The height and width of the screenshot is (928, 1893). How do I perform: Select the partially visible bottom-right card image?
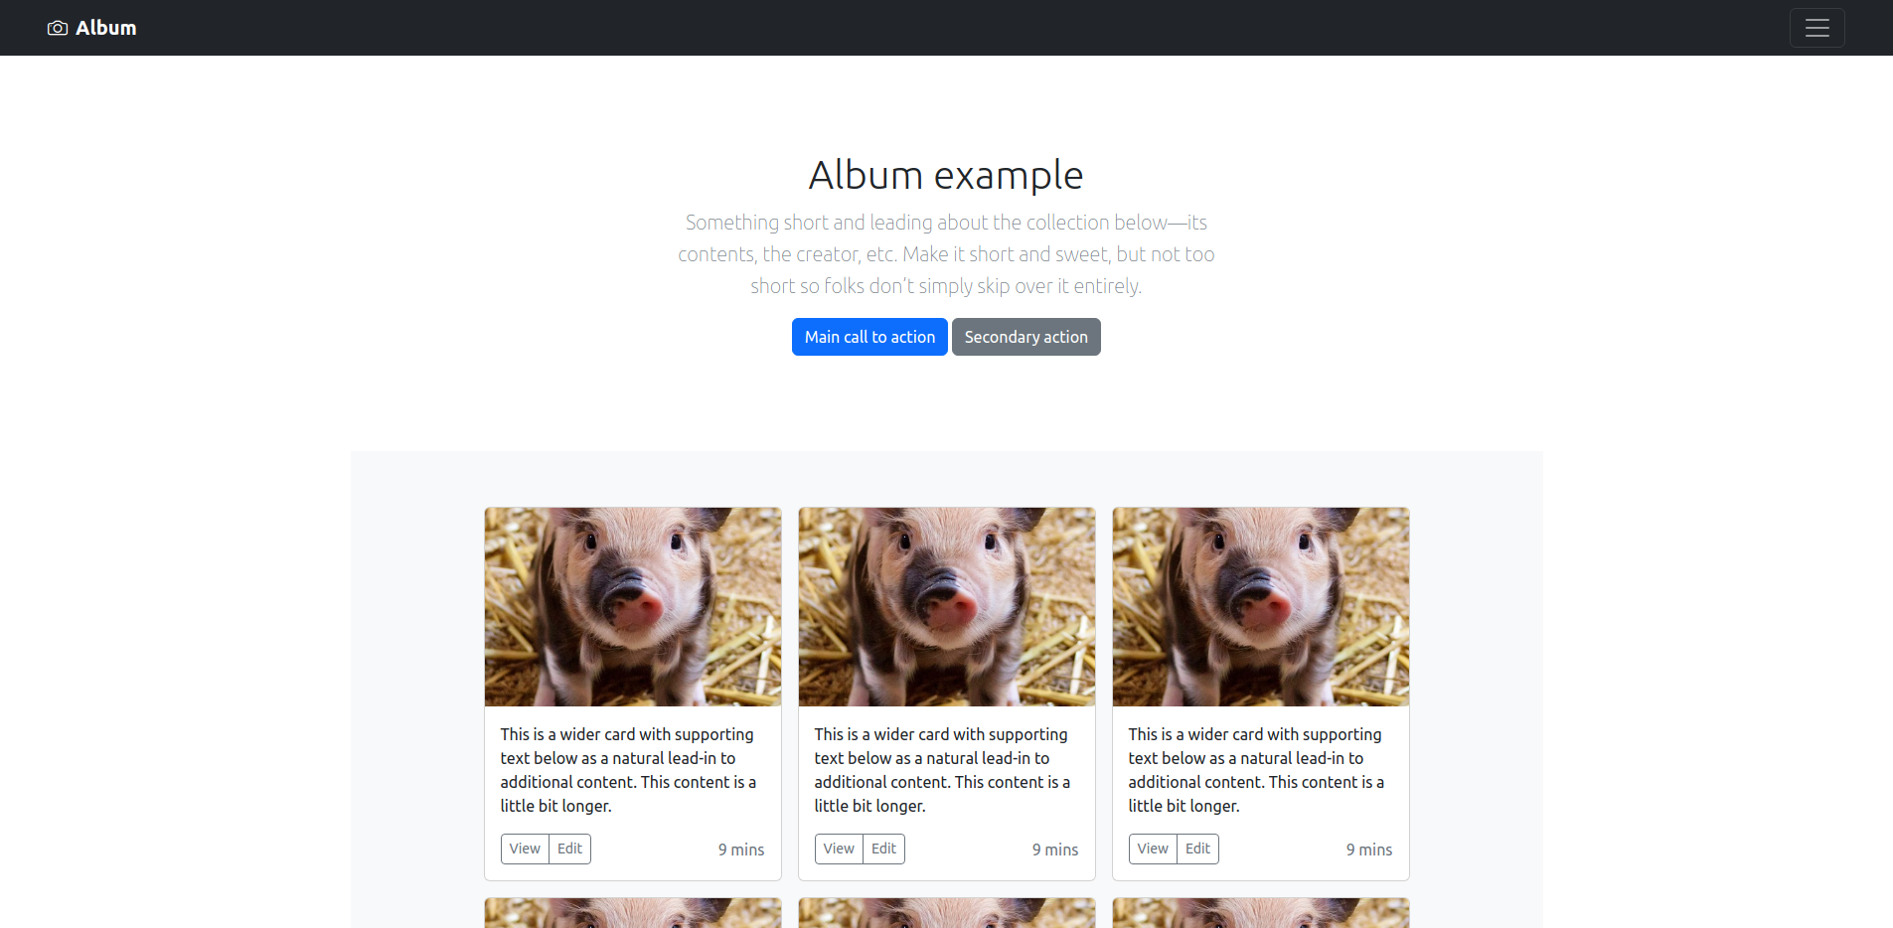click(1261, 913)
